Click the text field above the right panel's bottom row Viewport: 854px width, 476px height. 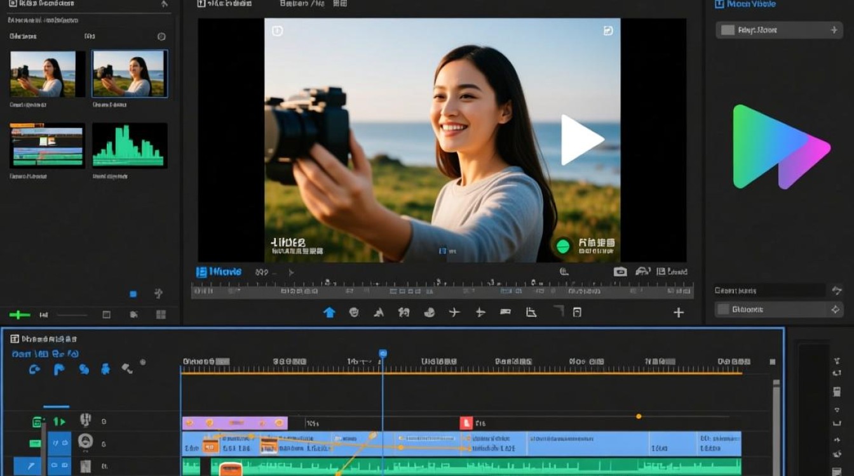tap(769, 291)
